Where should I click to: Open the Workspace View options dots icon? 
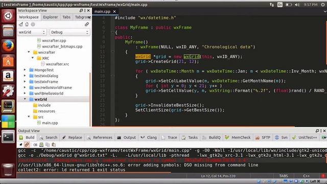tap(85, 10)
